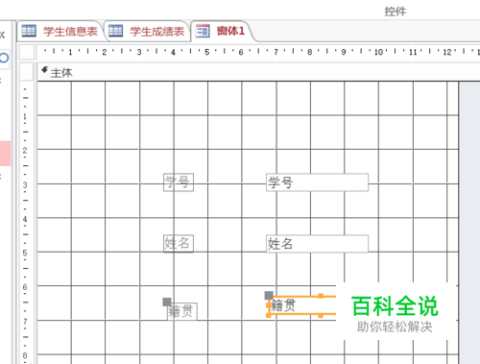Select the 学号 label control
This screenshot has width=480, height=364.
click(x=179, y=182)
